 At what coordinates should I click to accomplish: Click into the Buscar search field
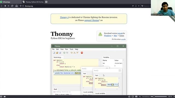pos(147,6)
